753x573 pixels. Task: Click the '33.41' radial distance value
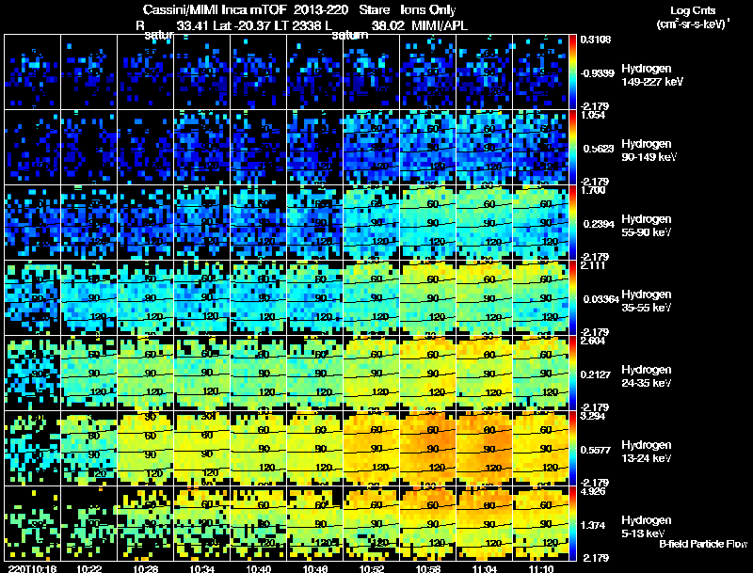click(193, 25)
